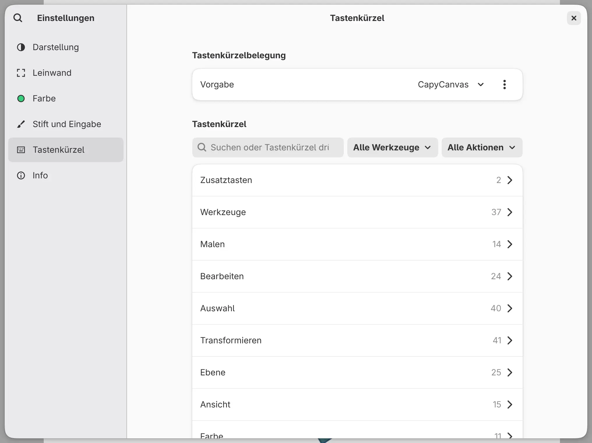Click the Vorgabe label

(217, 85)
